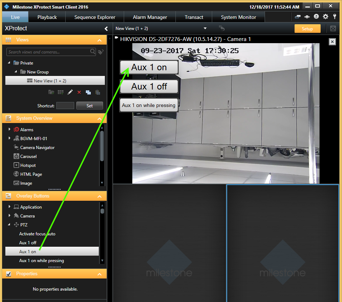342x302 pixels.
Task: Open the New View (1 + 2) dropdown
Action: coord(205,29)
